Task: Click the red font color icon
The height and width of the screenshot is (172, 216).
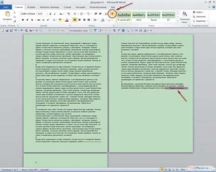Action: 67,20
